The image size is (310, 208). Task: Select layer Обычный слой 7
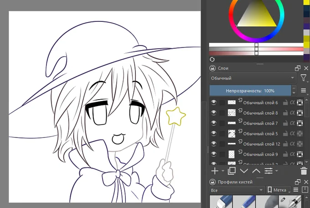click(260, 123)
